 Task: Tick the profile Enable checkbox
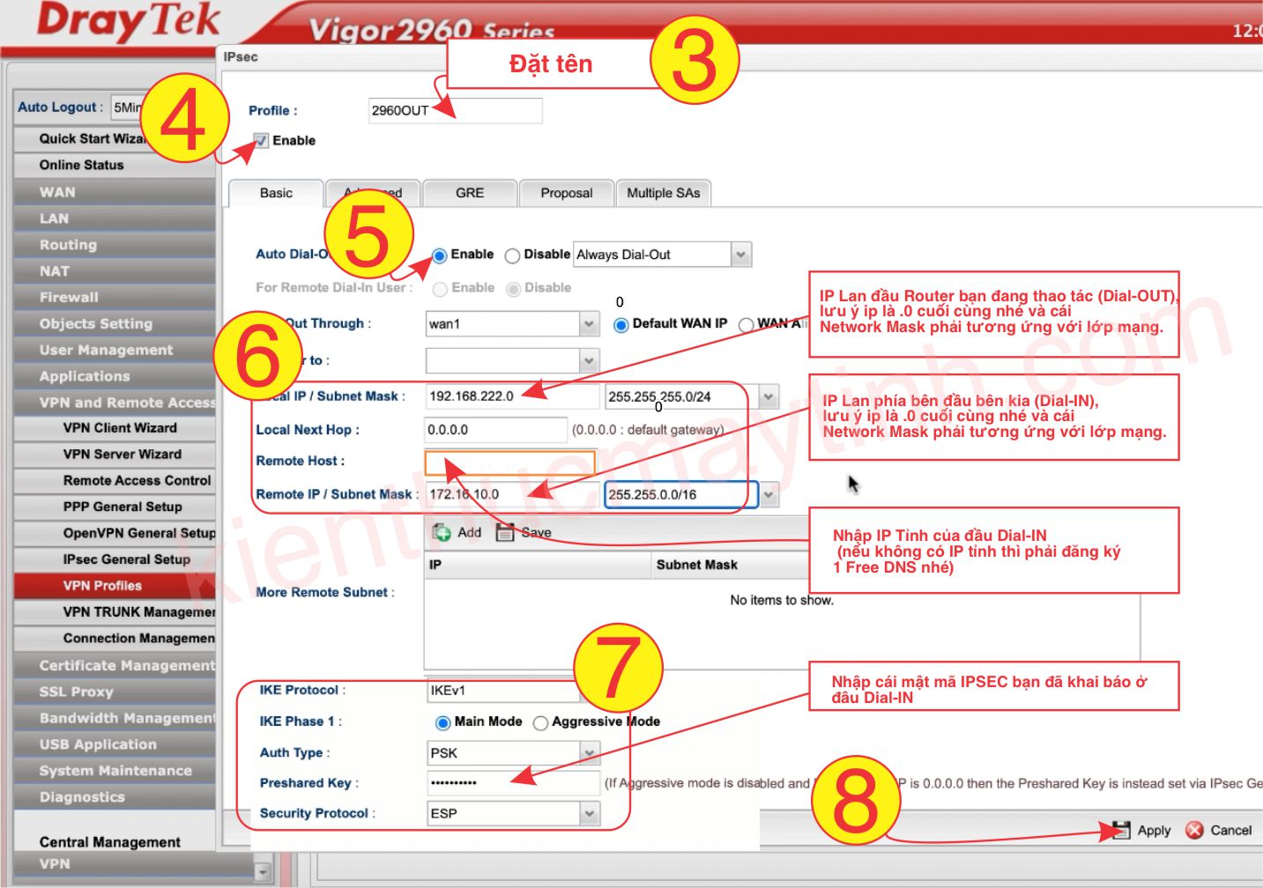tap(261, 141)
